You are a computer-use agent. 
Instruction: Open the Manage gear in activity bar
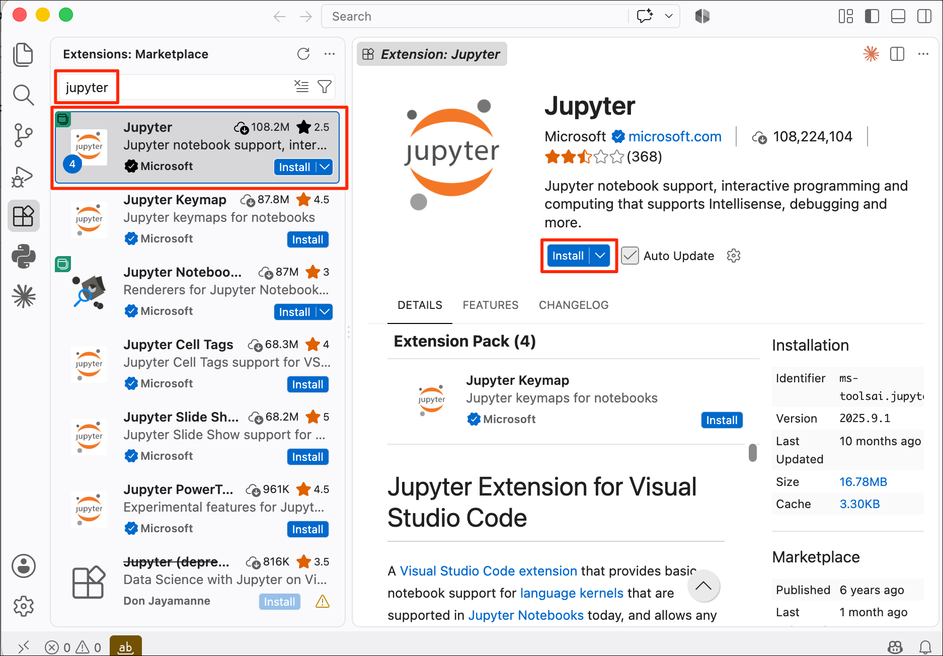[x=23, y=606]
